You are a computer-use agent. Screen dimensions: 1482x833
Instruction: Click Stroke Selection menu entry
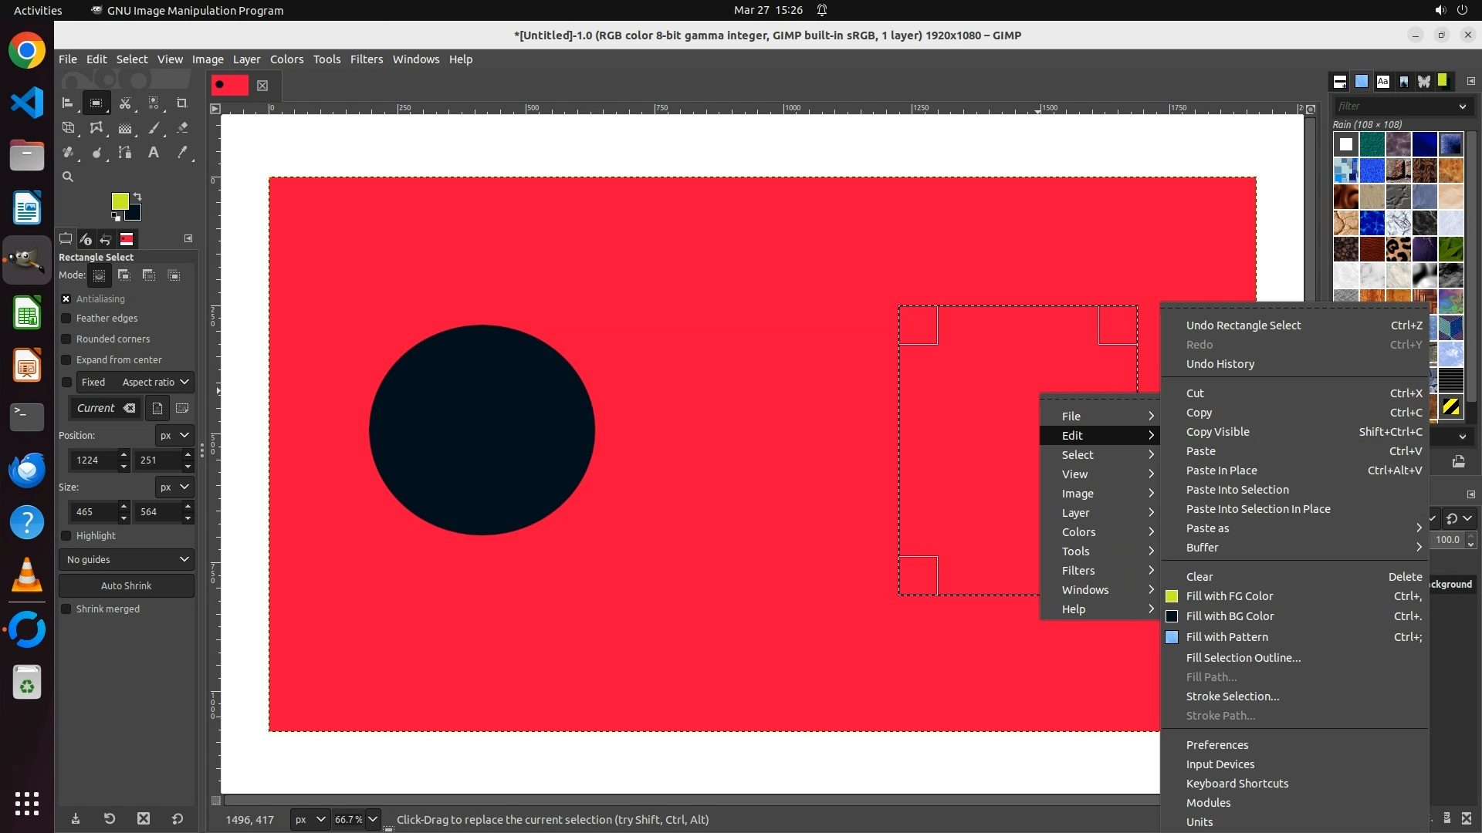point(1232,696)
